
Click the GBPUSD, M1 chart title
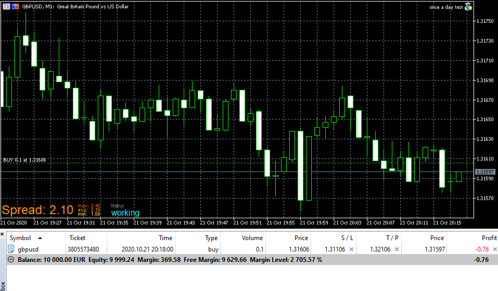coord(75,6)
